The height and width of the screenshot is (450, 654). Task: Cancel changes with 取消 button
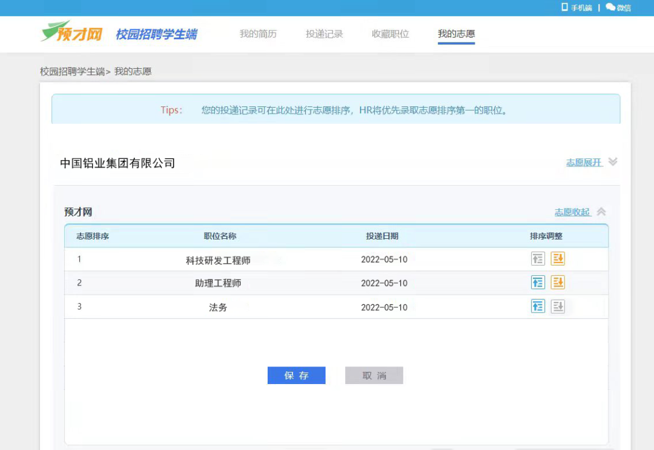(374, 376)
